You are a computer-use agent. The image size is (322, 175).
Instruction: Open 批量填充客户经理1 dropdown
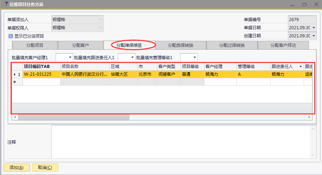(70, 57)
